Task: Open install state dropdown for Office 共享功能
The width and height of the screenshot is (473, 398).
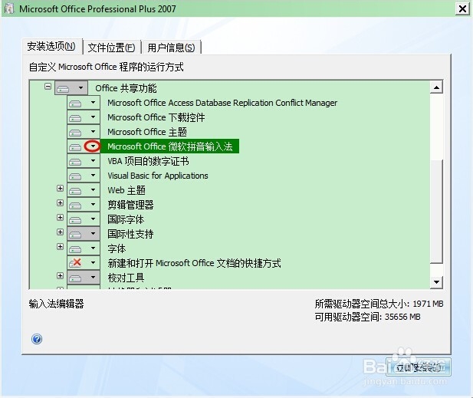Action: point(80,88)
